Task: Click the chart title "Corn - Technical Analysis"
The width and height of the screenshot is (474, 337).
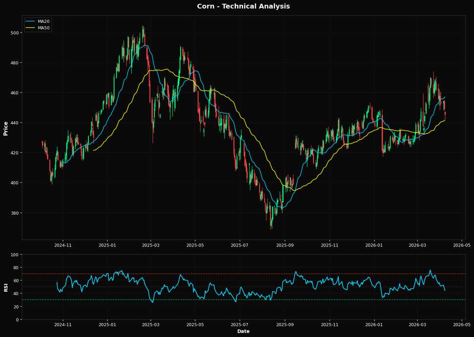Action: pos(244,6)
